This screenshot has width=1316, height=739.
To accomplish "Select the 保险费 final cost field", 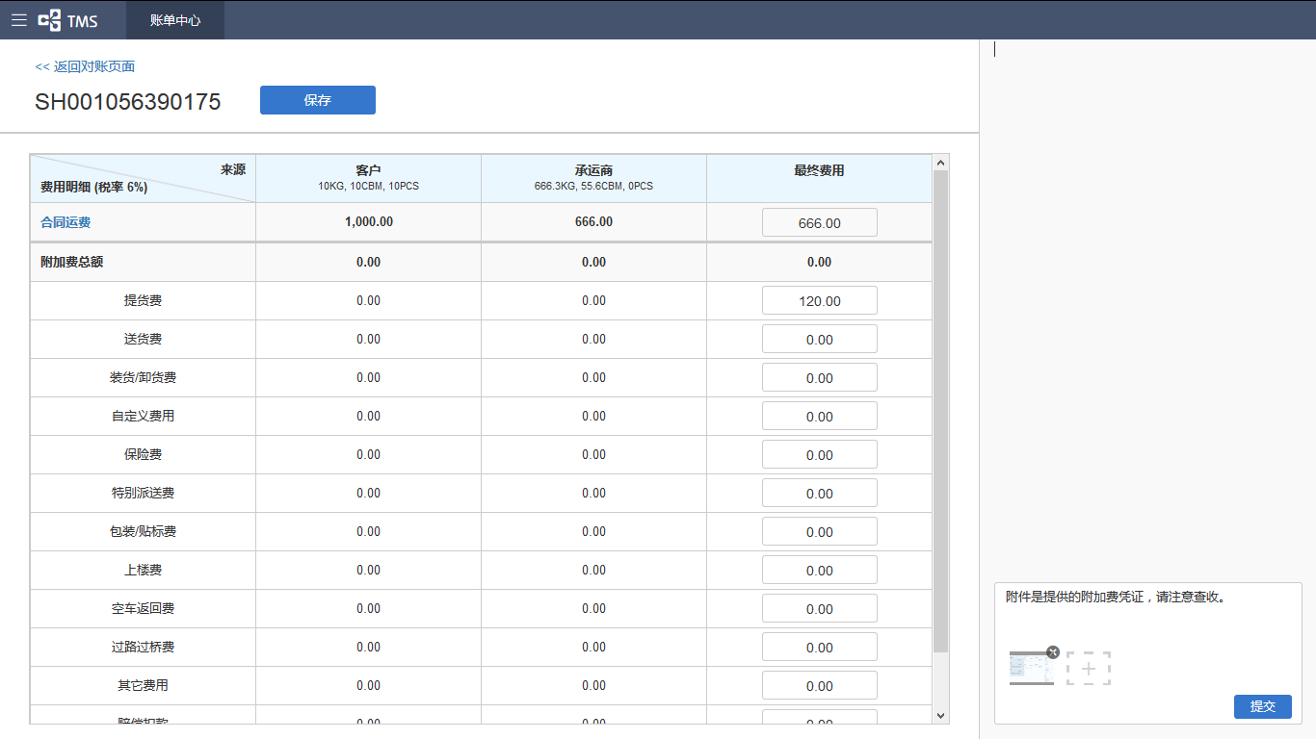I will (819, 455).
